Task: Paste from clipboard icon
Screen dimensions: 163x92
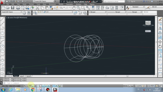Action: click(x=47, y=8)
